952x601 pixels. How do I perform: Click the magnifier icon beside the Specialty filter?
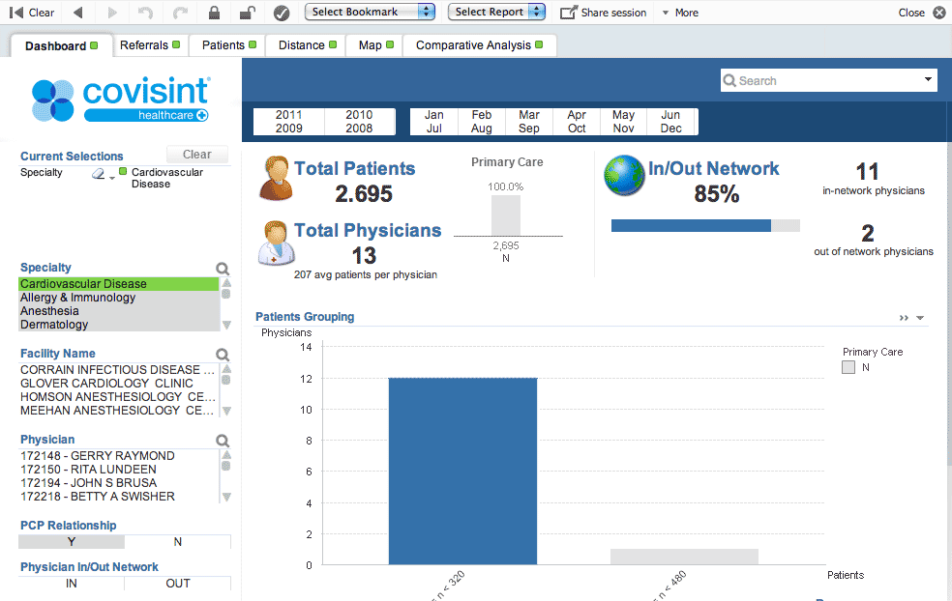(223, 268)
